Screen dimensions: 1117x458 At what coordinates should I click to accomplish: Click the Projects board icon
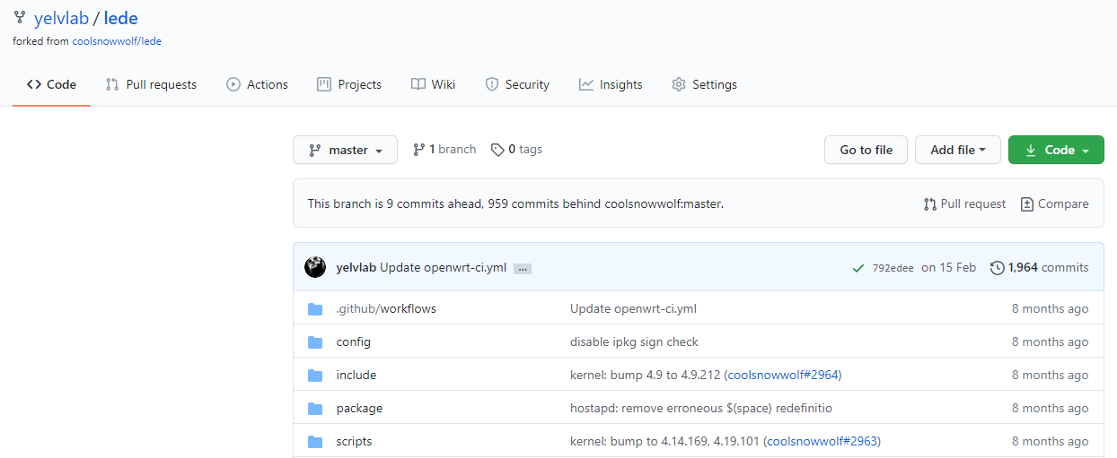[324, 84]
